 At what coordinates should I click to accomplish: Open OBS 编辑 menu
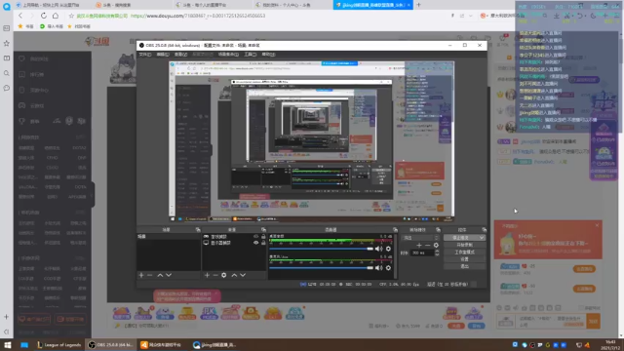pyautogui.click(x=163, y=55)
